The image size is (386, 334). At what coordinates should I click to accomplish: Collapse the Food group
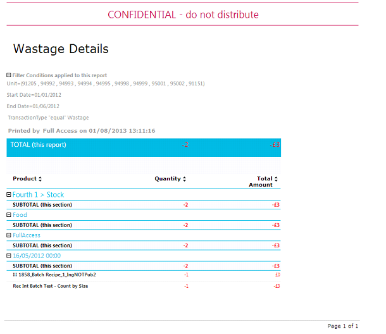click(x=9, y=215)
